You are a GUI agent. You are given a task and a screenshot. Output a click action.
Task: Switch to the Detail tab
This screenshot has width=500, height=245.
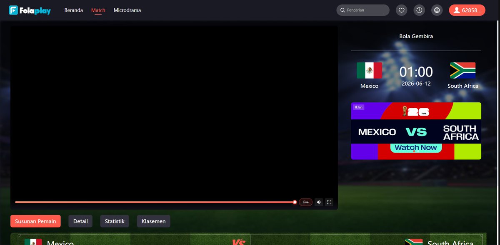click(80, 221)
